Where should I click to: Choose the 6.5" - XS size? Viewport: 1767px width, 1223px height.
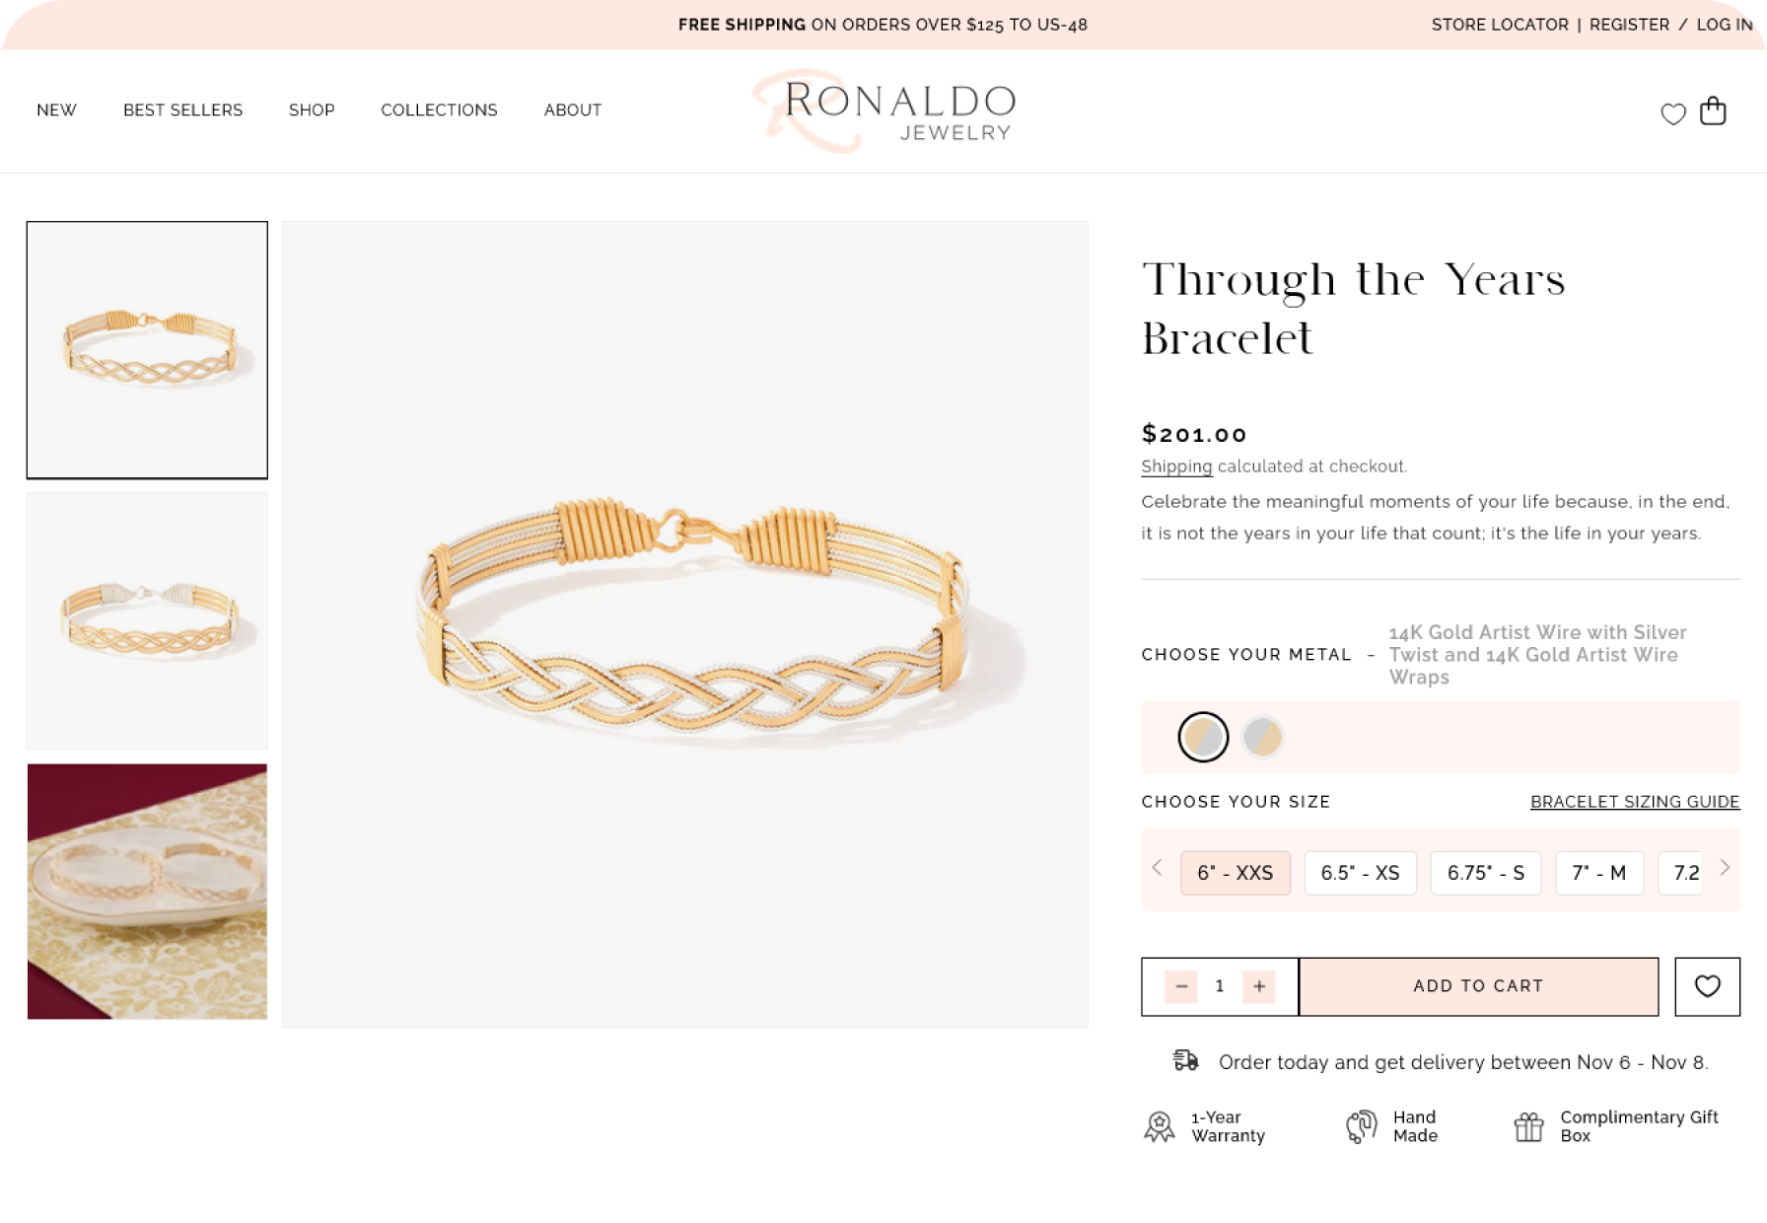click(x=1360, y=873)
